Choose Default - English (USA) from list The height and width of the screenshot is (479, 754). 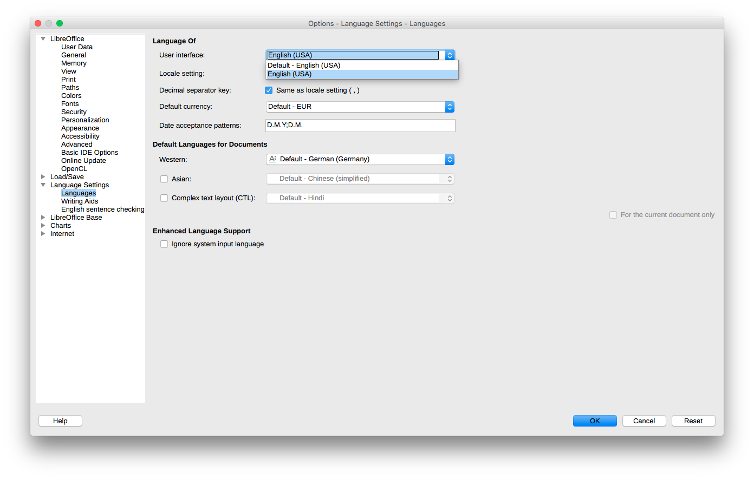[362, 65]
